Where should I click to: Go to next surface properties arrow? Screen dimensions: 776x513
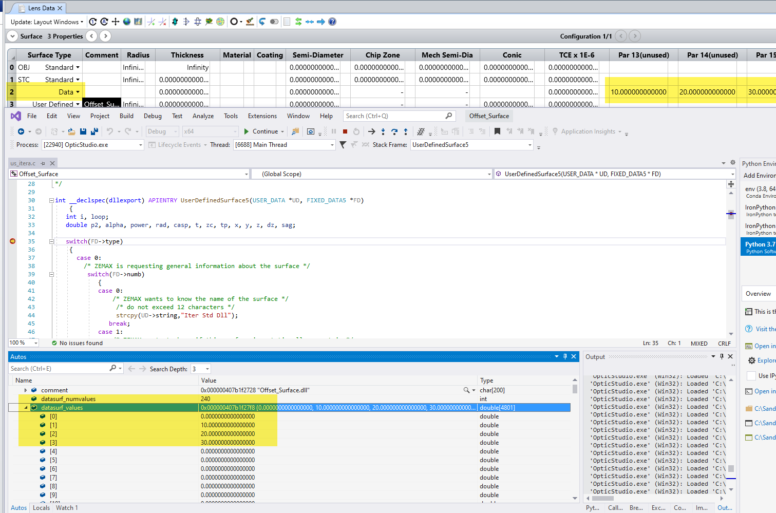105,36
